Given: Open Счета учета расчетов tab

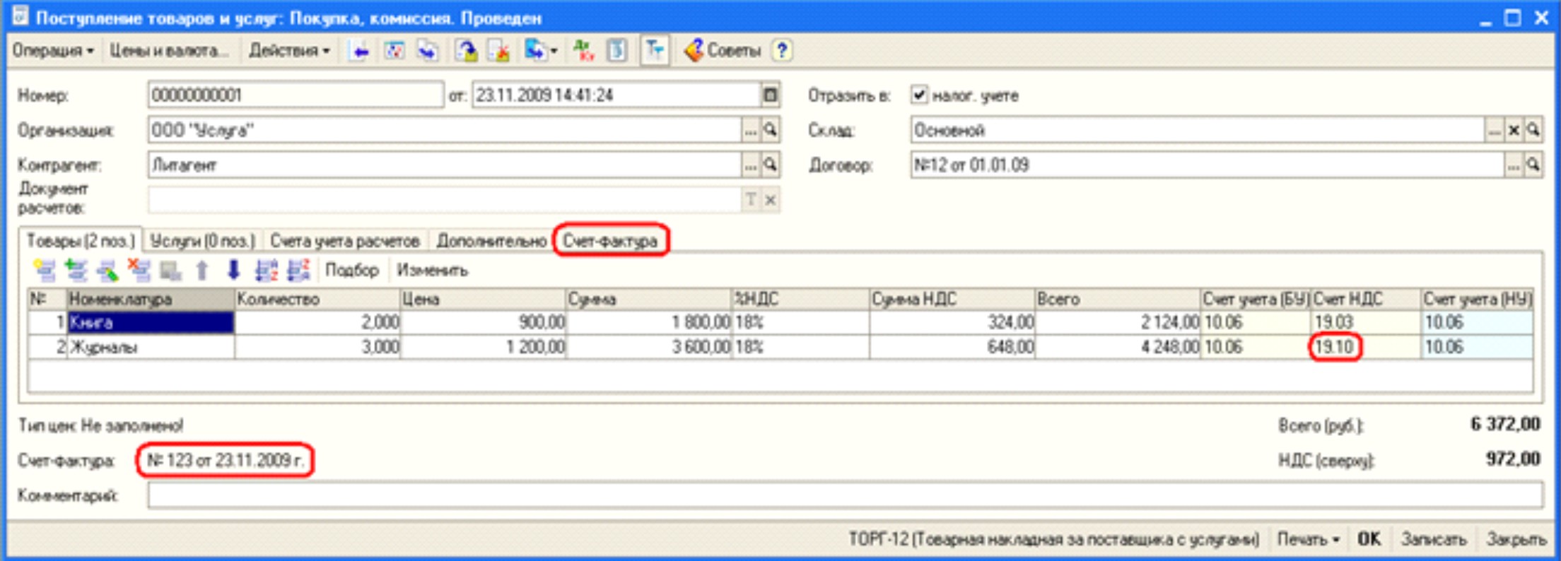Looking at the screenshot, I should pyautogui.click(x=345, y=241).
